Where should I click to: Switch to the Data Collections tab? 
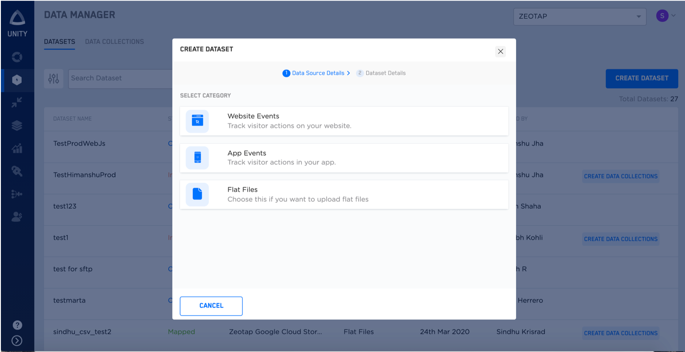[x=115, y=42]
